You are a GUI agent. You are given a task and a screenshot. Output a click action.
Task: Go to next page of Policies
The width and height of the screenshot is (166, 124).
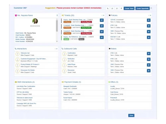150,16
